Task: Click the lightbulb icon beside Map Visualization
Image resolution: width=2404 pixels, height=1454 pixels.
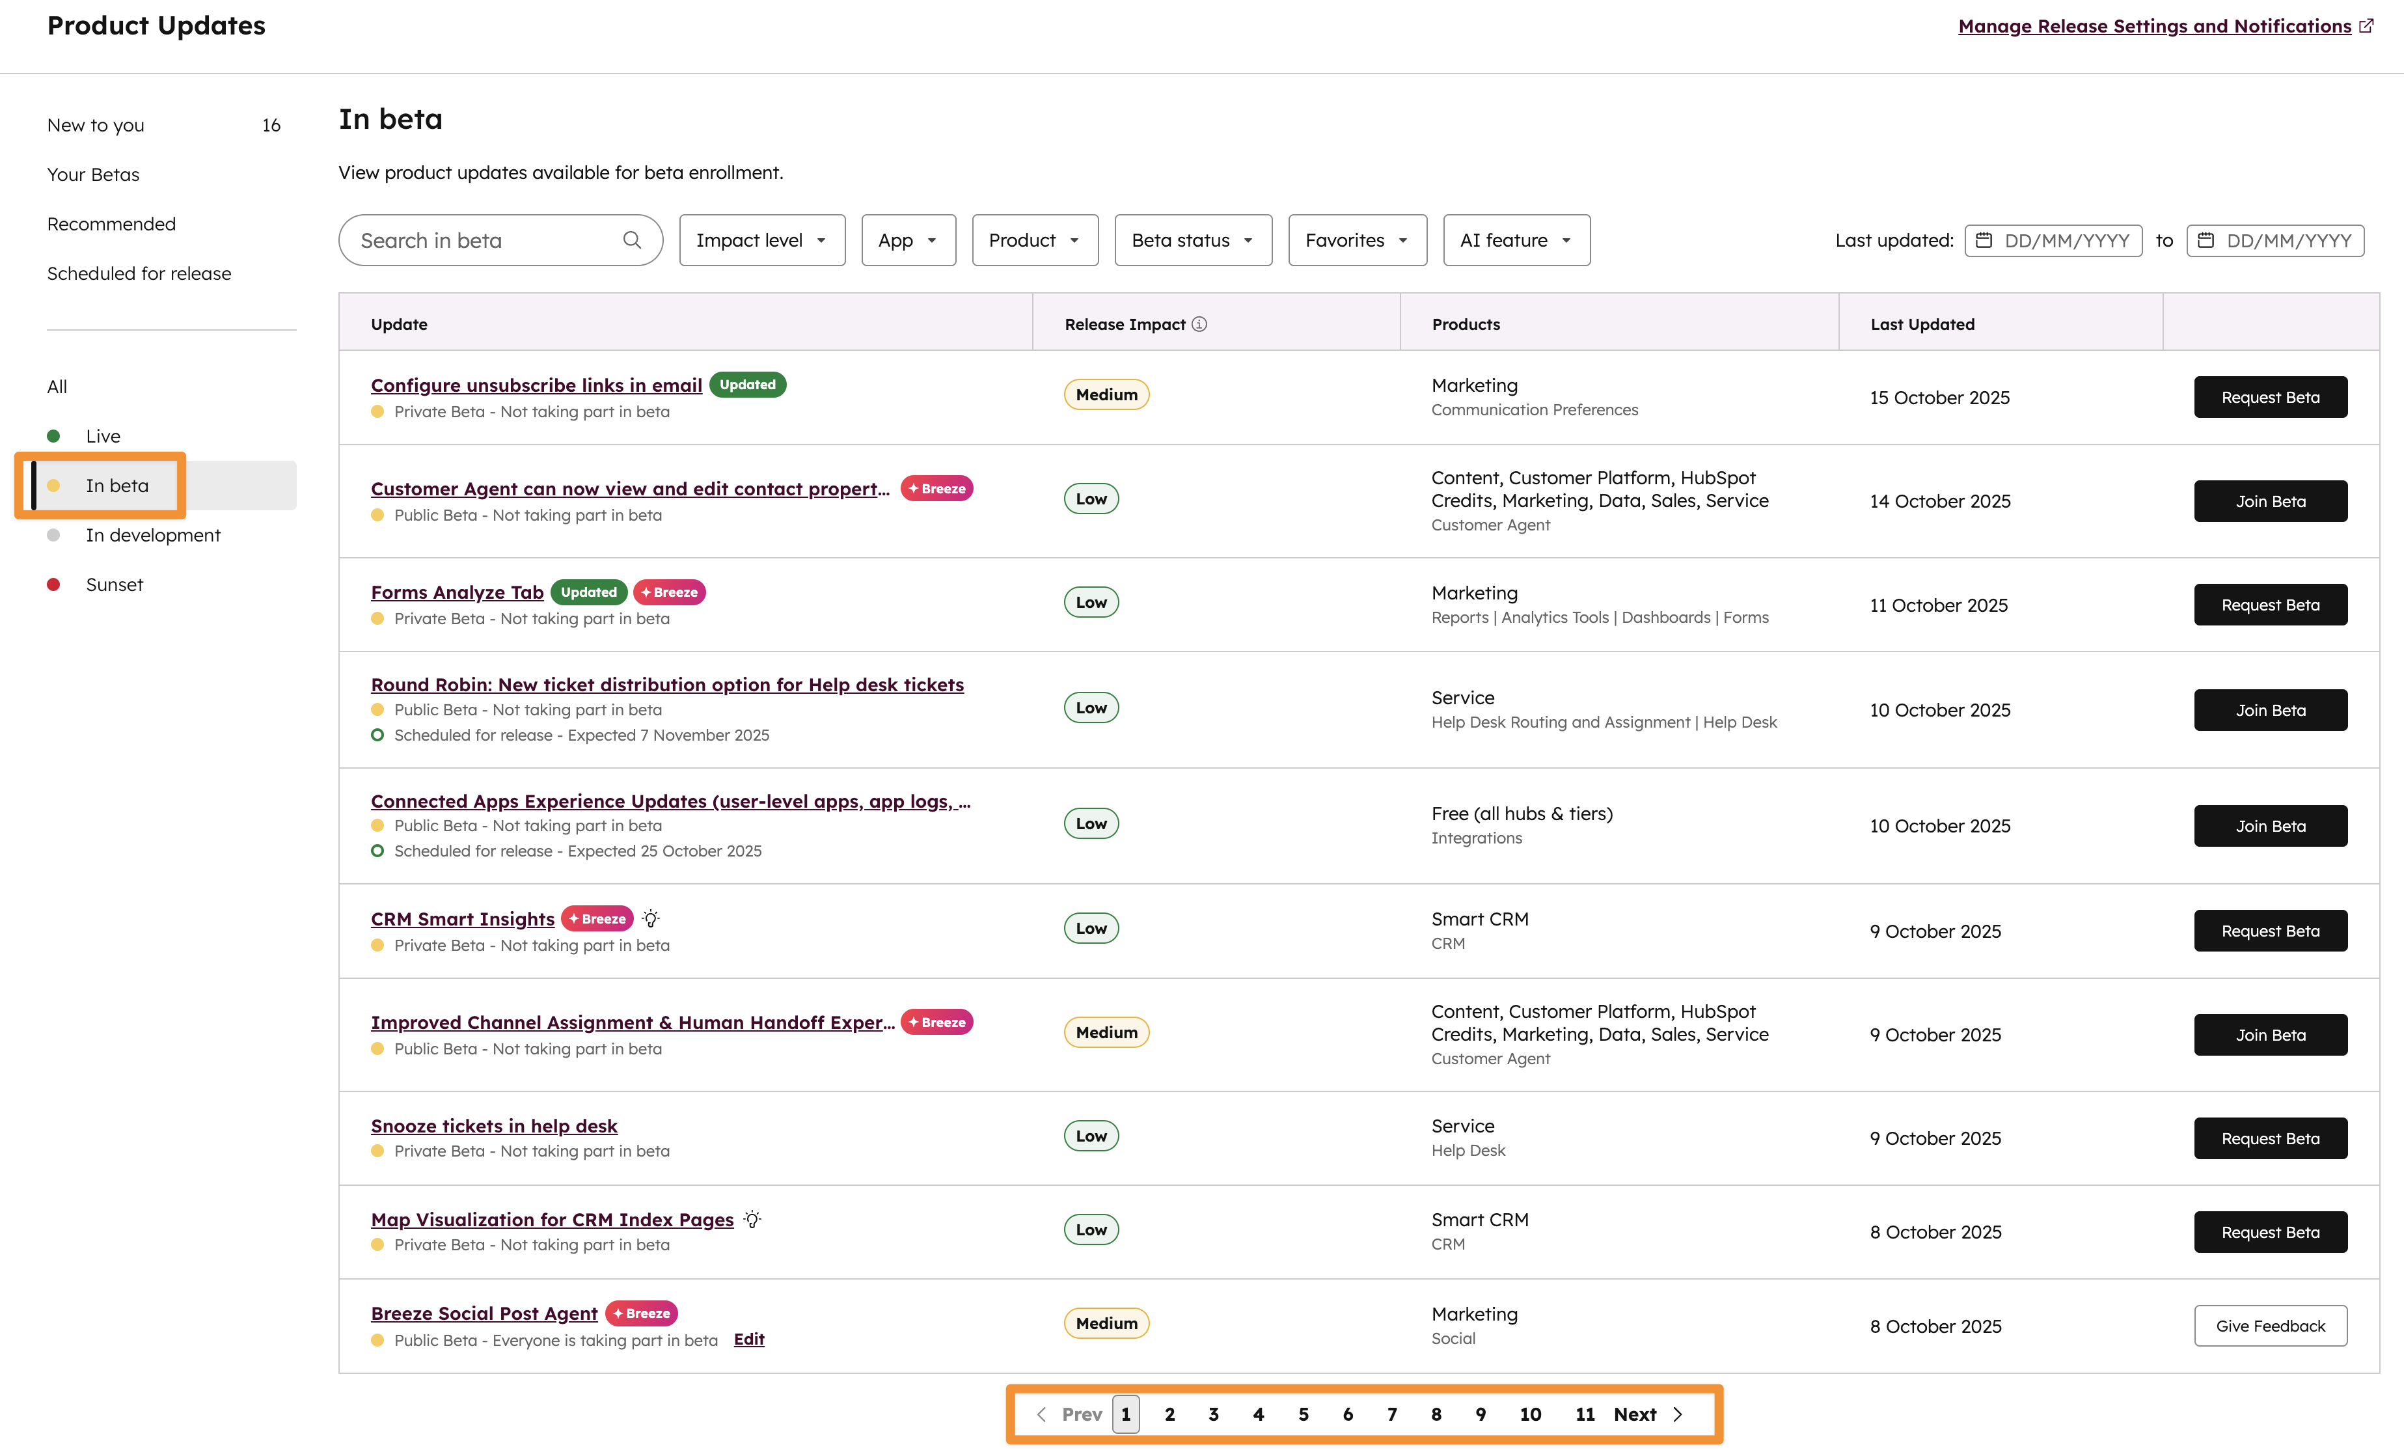Action: pyautogui.click(x=751, y=1219)
